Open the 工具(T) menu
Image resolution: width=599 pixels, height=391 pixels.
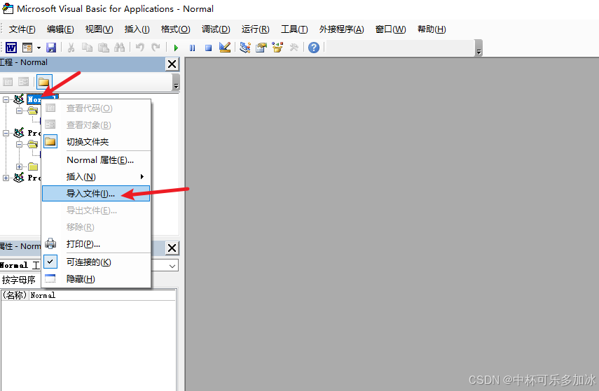click(x=294, y=29)
